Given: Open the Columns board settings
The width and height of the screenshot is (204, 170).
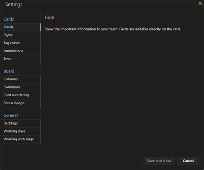Looking at the screenshot, I should [20, 79].
